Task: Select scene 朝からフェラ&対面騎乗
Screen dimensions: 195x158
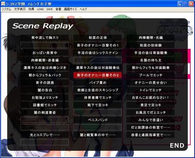Action: tap(151, 68)
